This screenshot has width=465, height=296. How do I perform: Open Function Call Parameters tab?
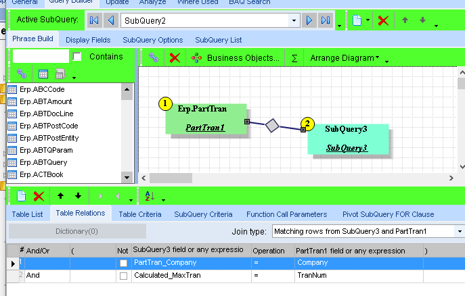tap(287, 214)
